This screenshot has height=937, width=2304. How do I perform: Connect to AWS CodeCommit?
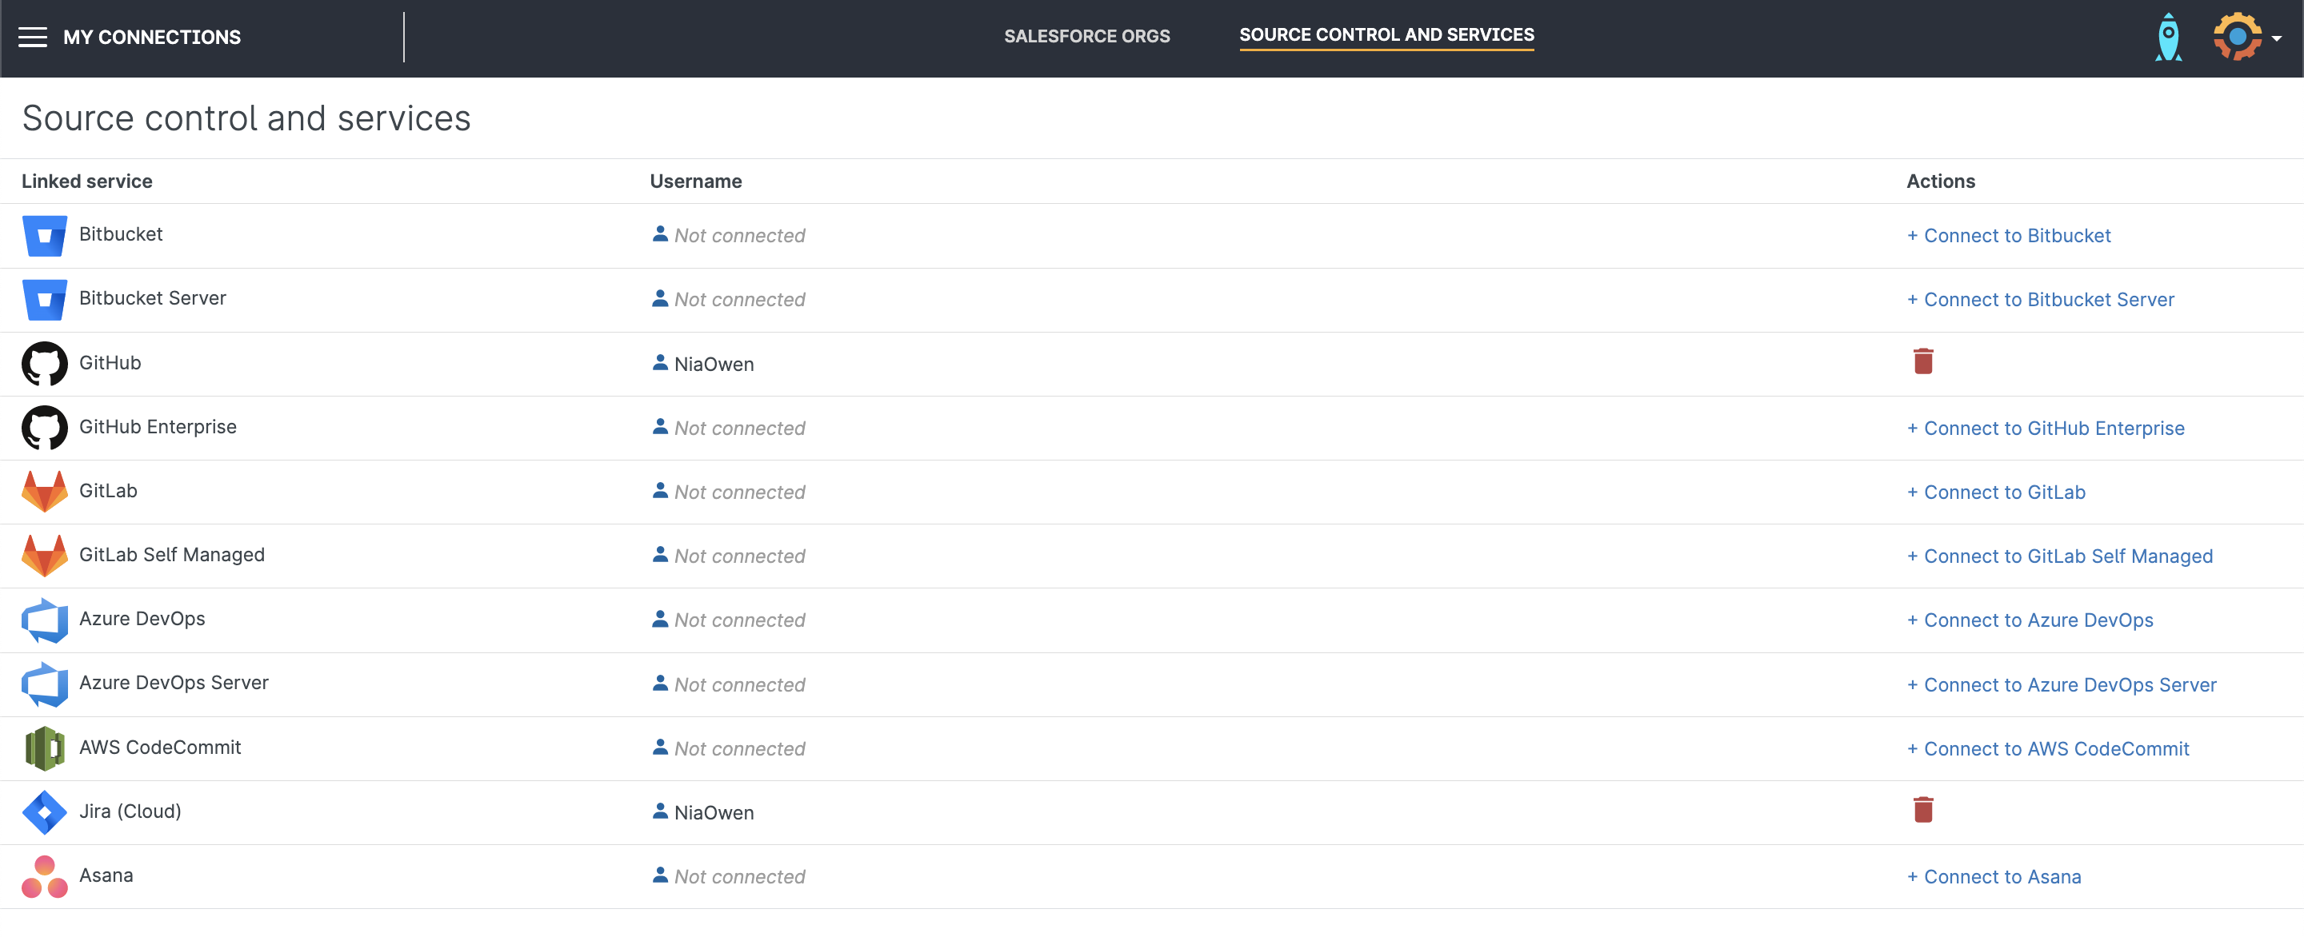click(2048, 748)
